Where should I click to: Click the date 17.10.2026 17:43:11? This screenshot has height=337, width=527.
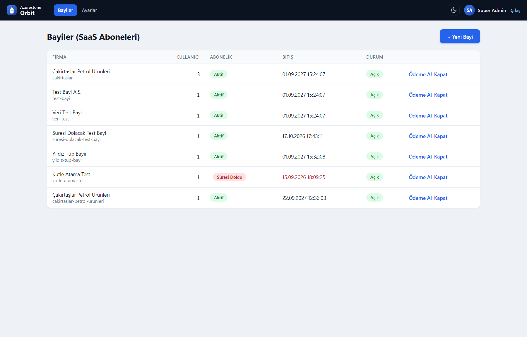(302, 136)
